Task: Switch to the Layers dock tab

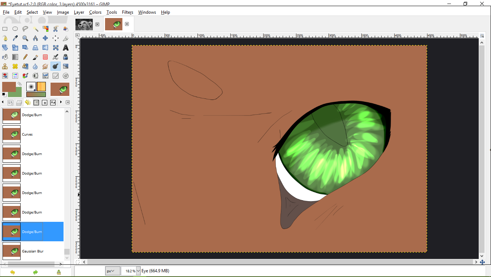Action: click(19, 102)
